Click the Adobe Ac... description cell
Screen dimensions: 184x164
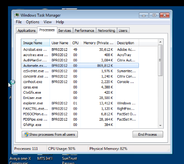tap(126, 50)
